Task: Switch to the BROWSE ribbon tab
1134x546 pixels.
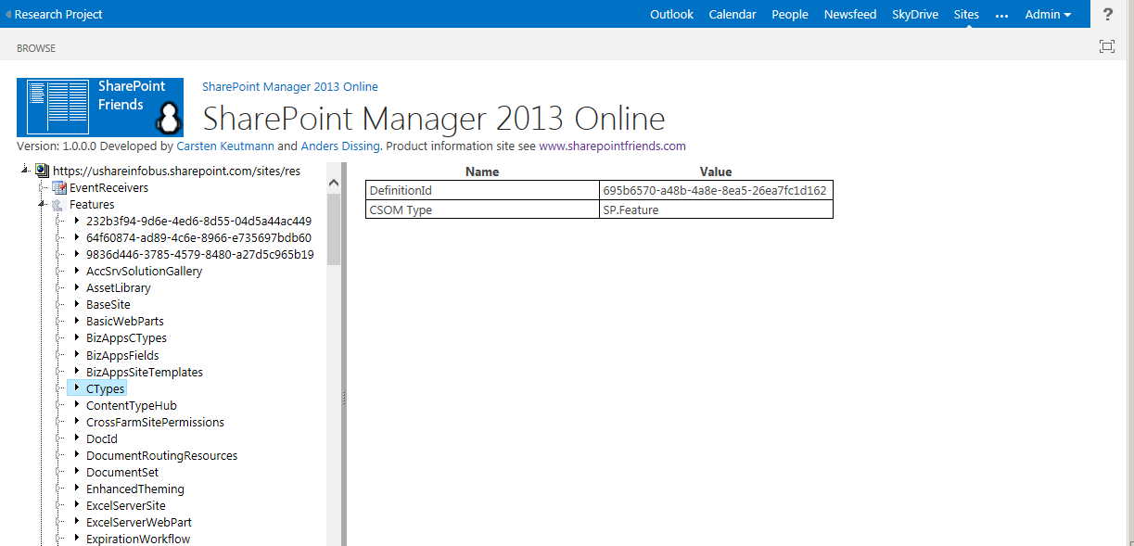Action: pos(36,48)
